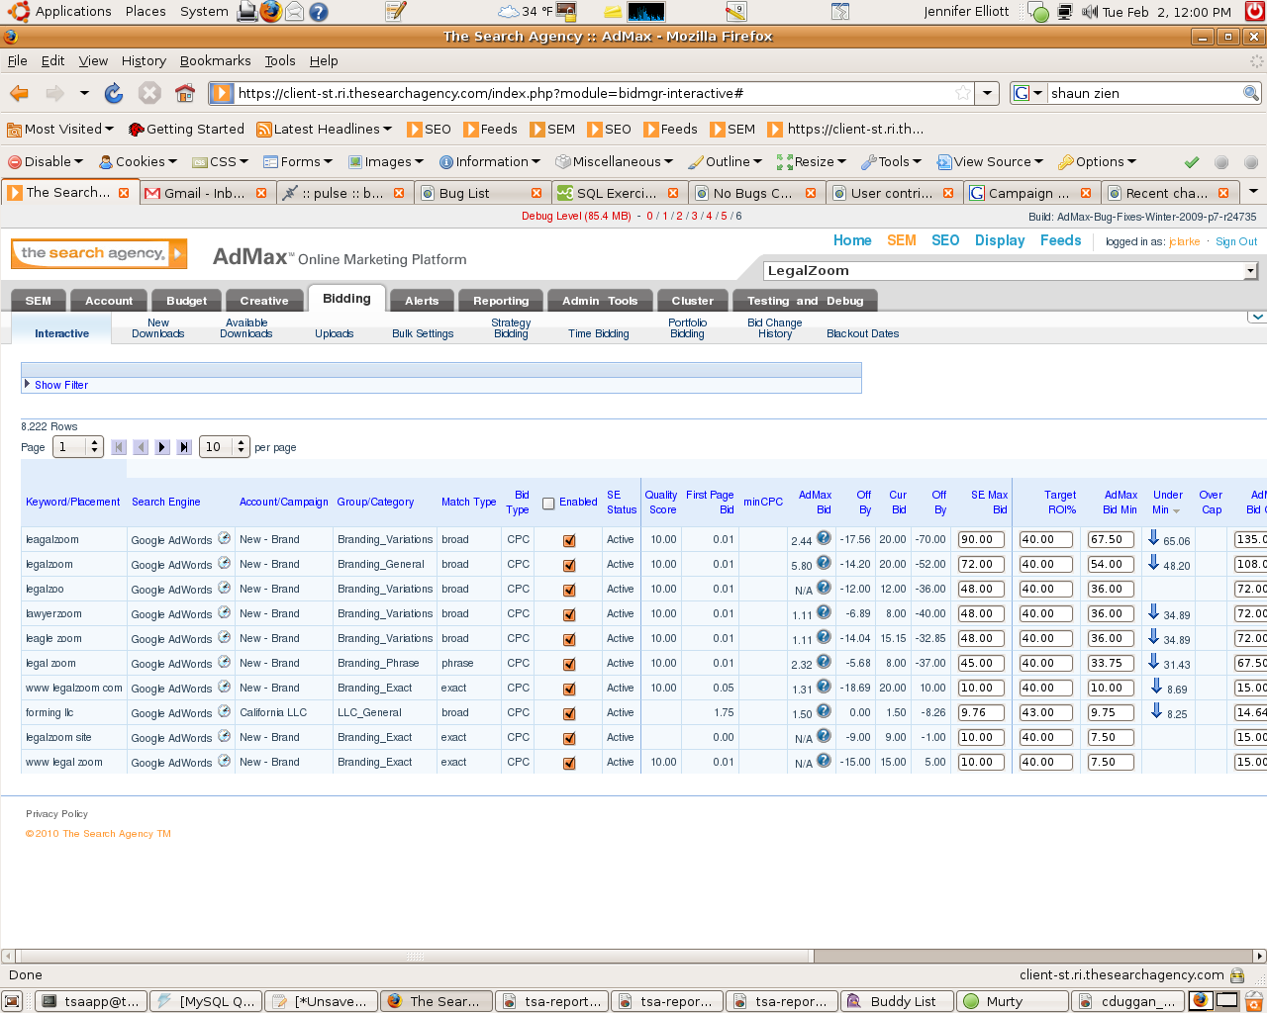Click the Sign Out link

(1236, 241)
